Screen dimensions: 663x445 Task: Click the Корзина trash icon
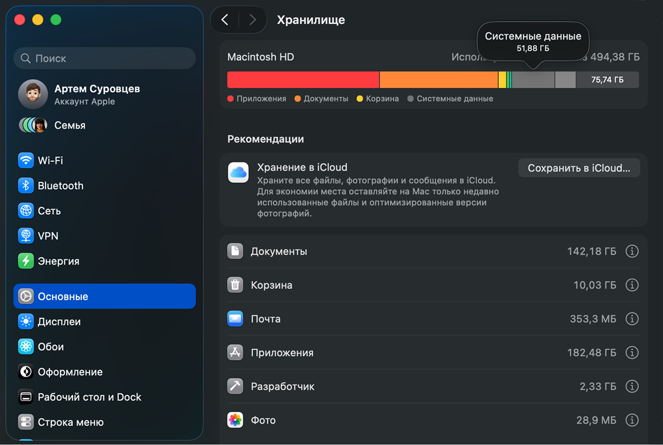coord(236,285)
